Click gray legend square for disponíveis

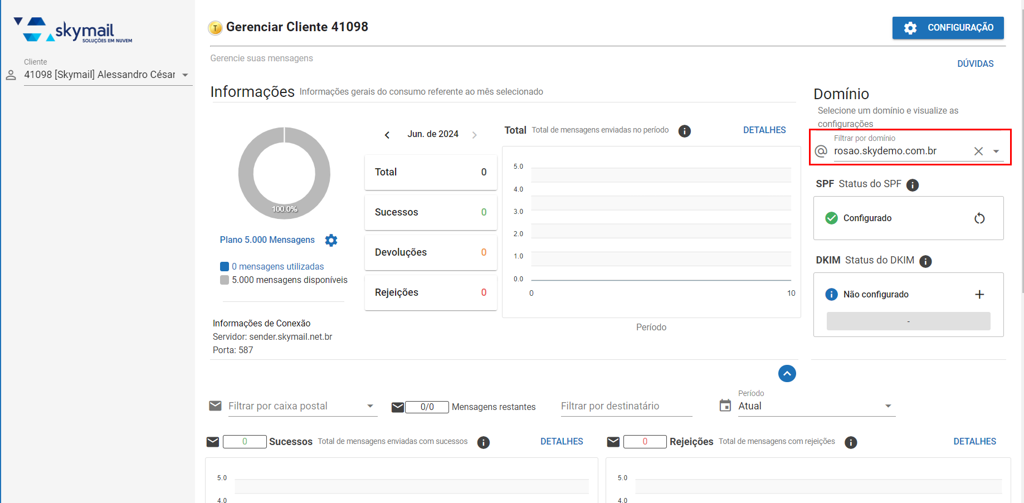[225, 280]
